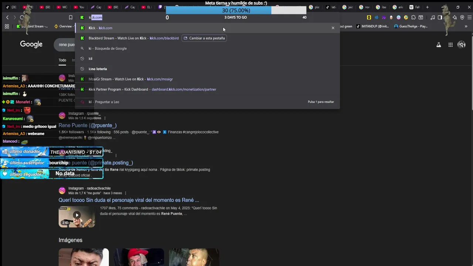Click the Google logo
The image size is (473, 266).
pyautogui.click(x=31, y=44)
